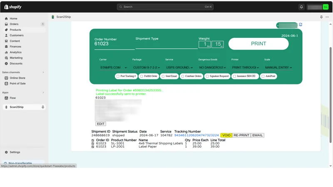Click the Marketing target icon
The height and width of the screenshot is (187, 333).
[x=6, y=58]
